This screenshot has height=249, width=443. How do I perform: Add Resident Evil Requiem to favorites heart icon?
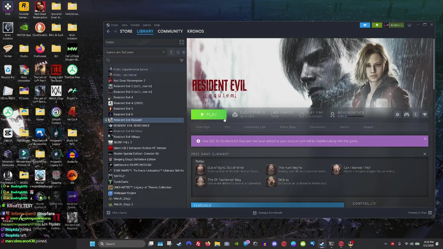tap(425, 114)
